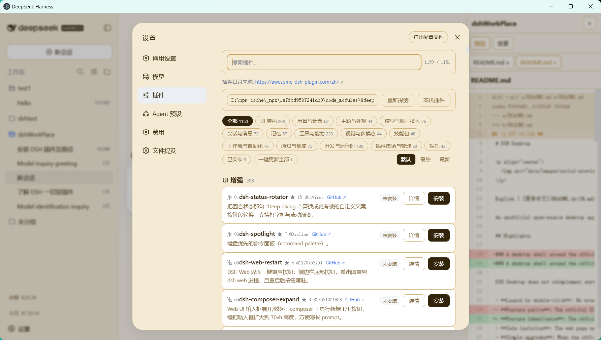Click 一键更新全部 chip
Viewport: 601px width, 340px height.
click(276, 160)
